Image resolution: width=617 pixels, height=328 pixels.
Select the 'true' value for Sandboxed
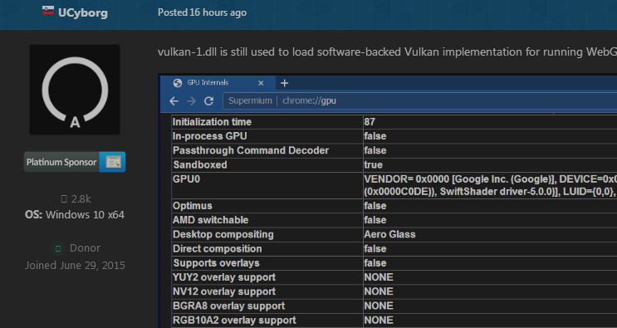point(374,164)
